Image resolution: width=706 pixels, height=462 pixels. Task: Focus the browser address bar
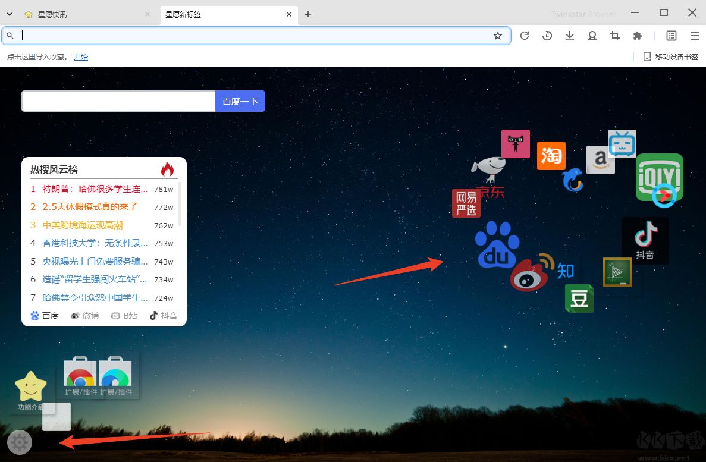tap(256, 36)
